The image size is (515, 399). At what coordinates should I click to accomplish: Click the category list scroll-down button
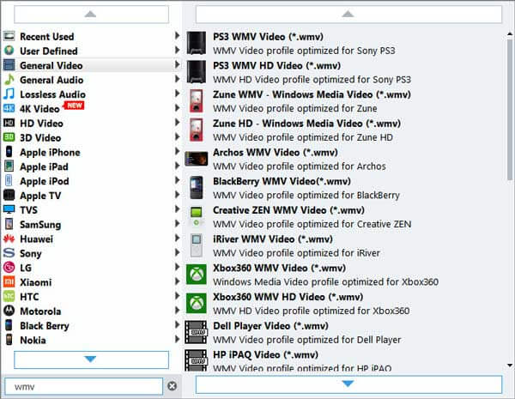coord(91,360)
